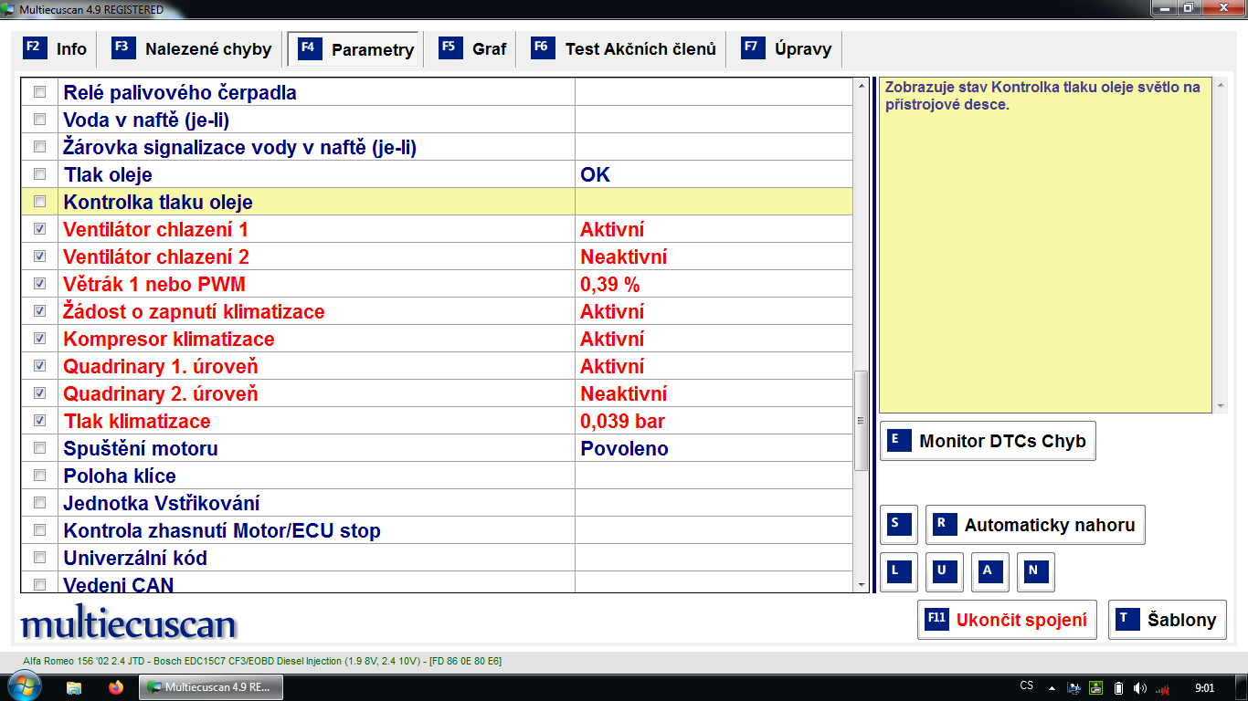The image size is (1248, 701).
Task: Uncheck the Ventilátor chlazení 1 checkbox
Action: pos(39,229)
